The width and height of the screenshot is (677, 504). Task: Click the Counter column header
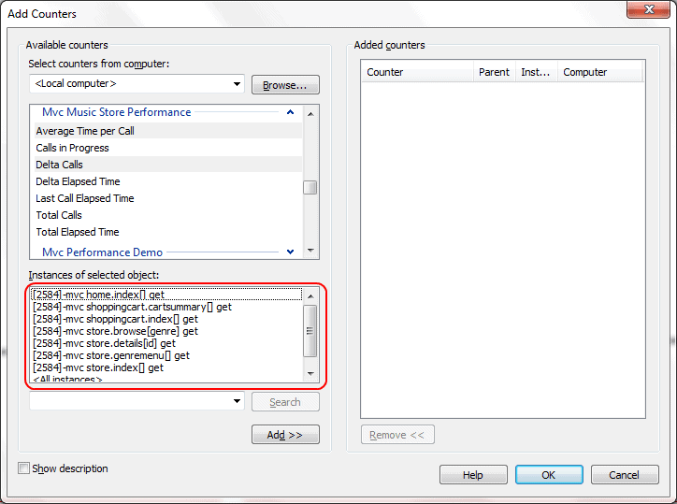pyautogui.click(x=417, y=72)
